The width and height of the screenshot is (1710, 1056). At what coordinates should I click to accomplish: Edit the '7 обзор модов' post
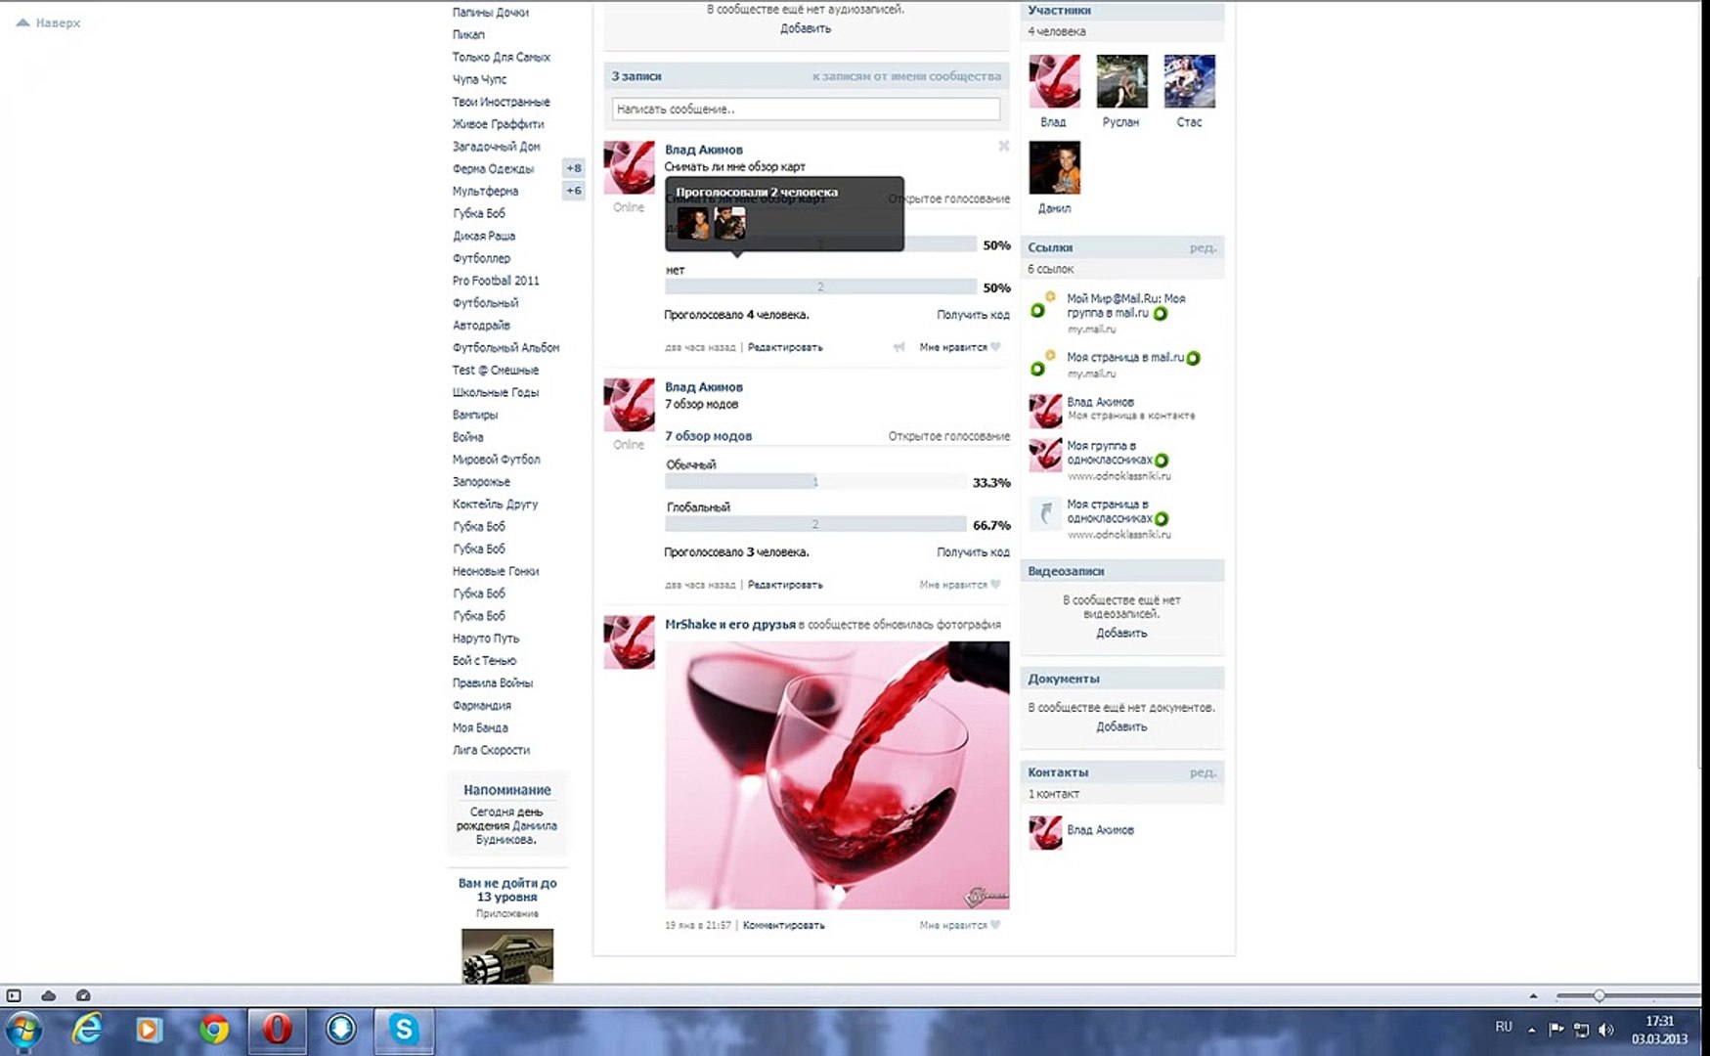click(785, 585)
